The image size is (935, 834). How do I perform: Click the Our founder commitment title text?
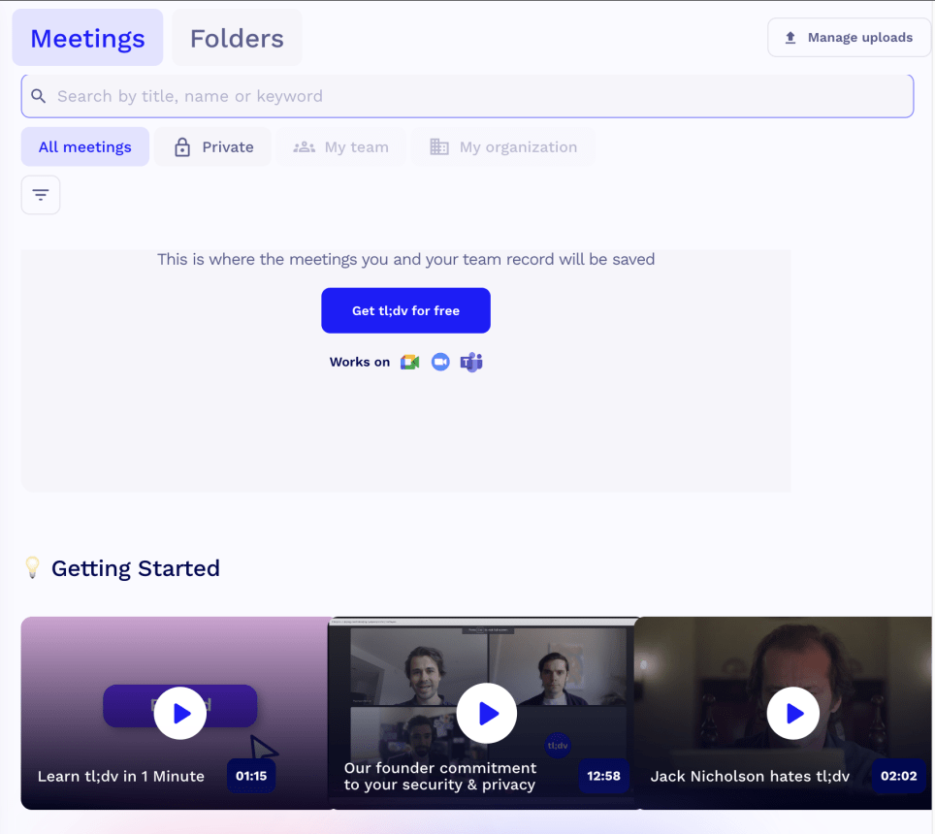tap(440, 776)
